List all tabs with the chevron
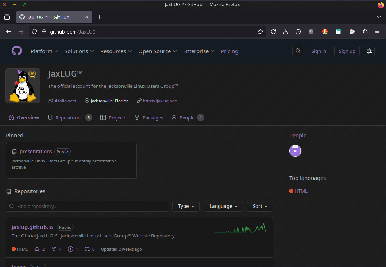This screenshot has width=386, height=267. click(379, 17)
